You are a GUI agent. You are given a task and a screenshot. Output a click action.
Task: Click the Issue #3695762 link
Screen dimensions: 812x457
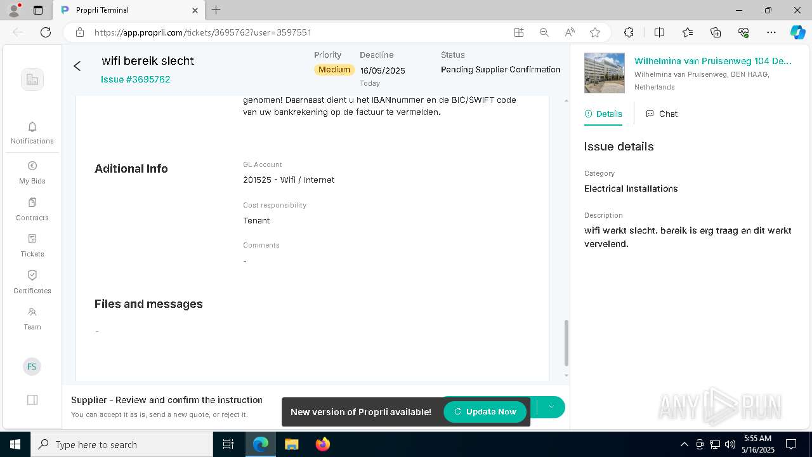[136, 79]
